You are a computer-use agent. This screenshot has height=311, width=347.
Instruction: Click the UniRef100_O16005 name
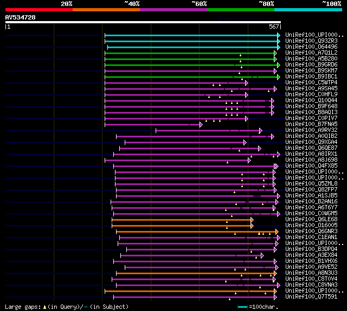click(311, 226)
